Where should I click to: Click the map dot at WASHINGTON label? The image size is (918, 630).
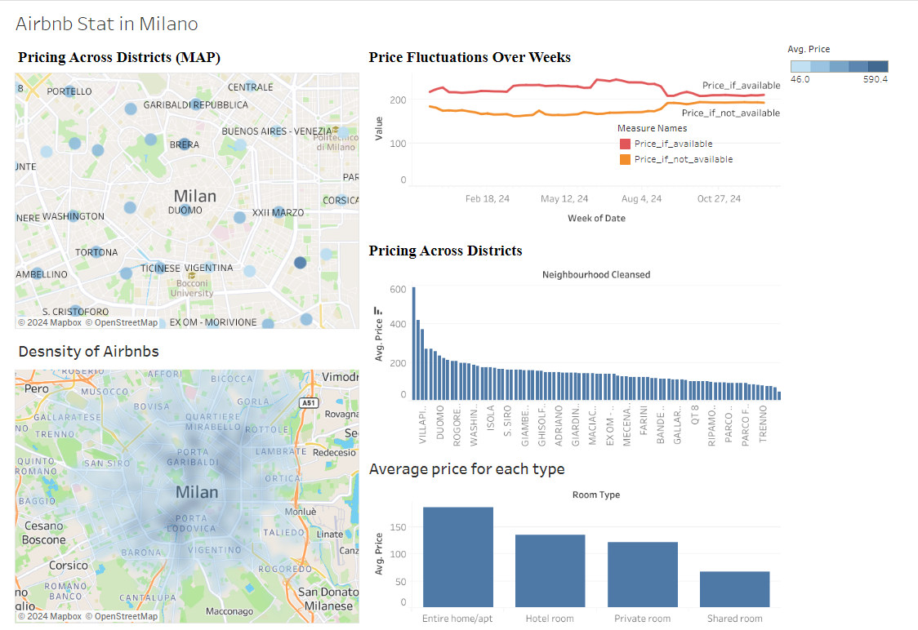pyautogui.click(x=74, y=216)
